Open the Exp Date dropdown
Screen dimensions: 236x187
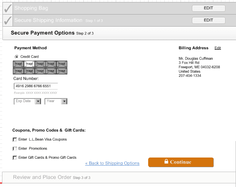[x=28, y=101]
